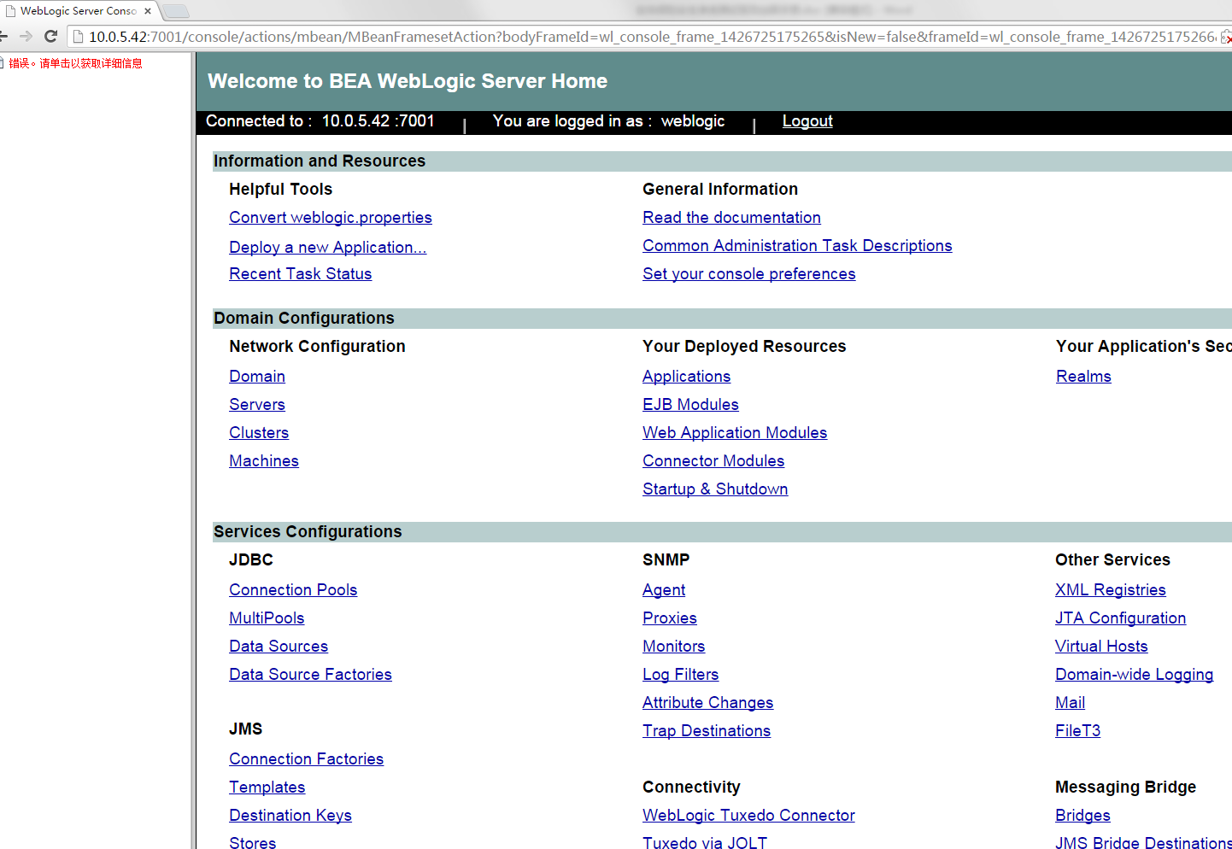Select the WebLogic Server Console tab
This screenshot has height=849, width=1232.
79,11
